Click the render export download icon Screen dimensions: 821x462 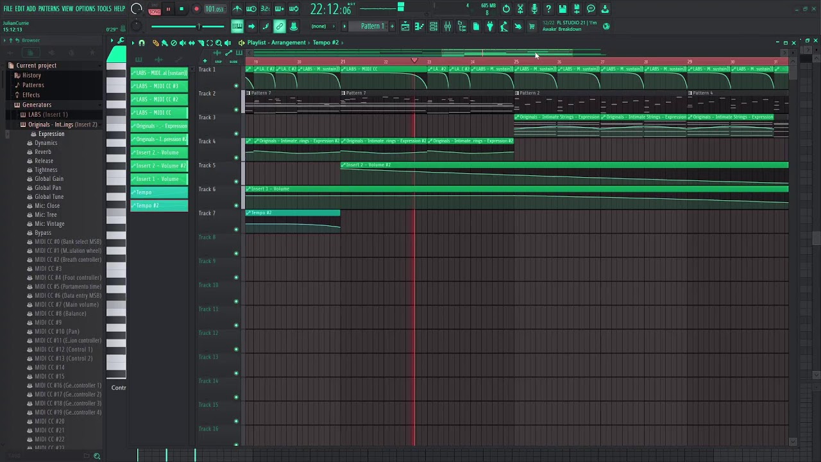(605, 9)
